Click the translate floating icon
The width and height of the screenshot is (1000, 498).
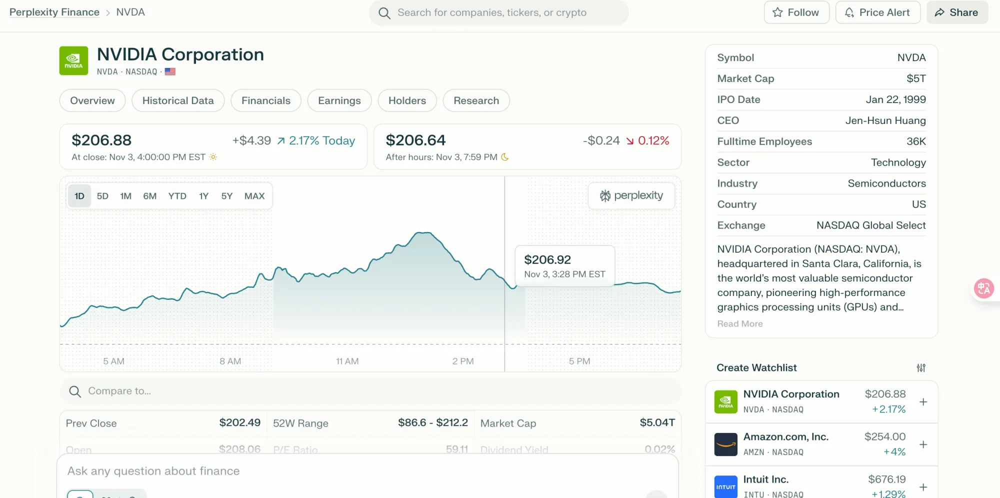[x=983, y=288]
